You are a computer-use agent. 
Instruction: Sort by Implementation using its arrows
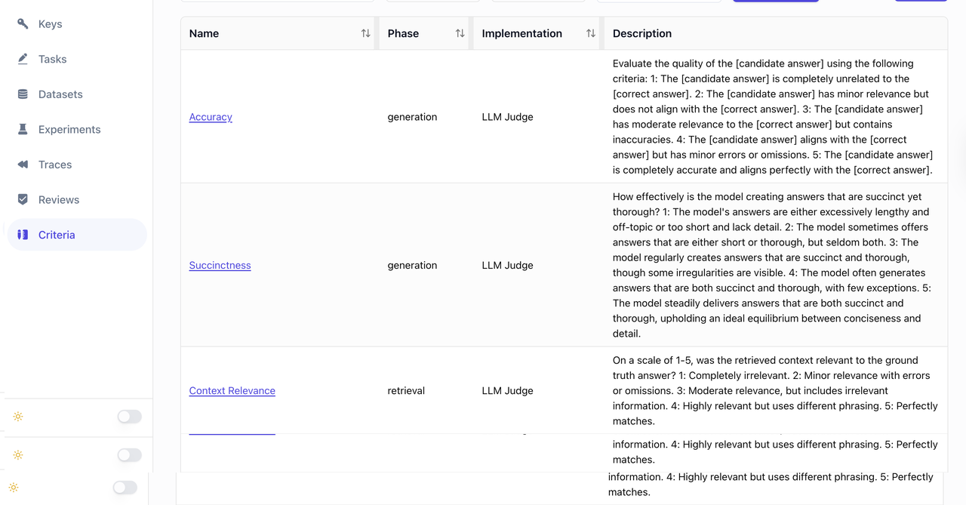[590, 33]
